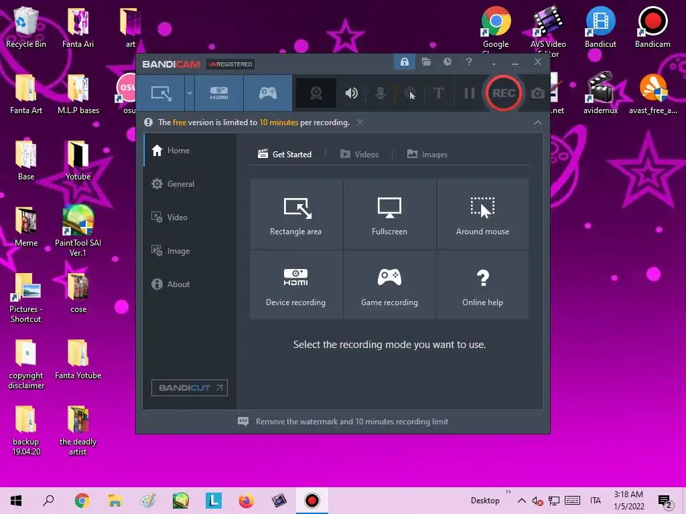Click the muted volume tray icon
Viewport: 686px width, 514px height.
(x=538, y=501)
